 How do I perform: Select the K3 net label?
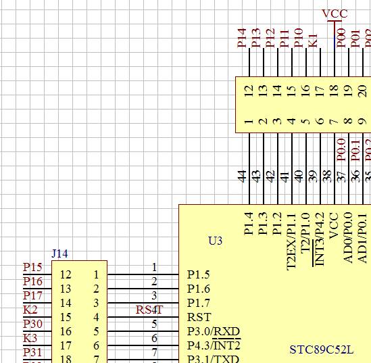(30, 338)
